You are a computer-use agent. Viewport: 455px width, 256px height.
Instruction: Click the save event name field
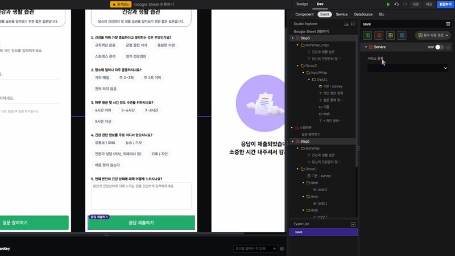pos(403,24)
